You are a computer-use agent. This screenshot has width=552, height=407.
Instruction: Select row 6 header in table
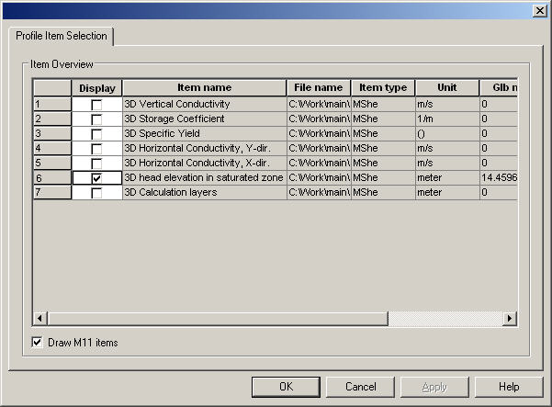(52, 177)
